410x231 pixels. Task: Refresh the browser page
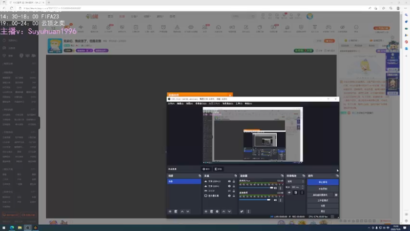11,8
